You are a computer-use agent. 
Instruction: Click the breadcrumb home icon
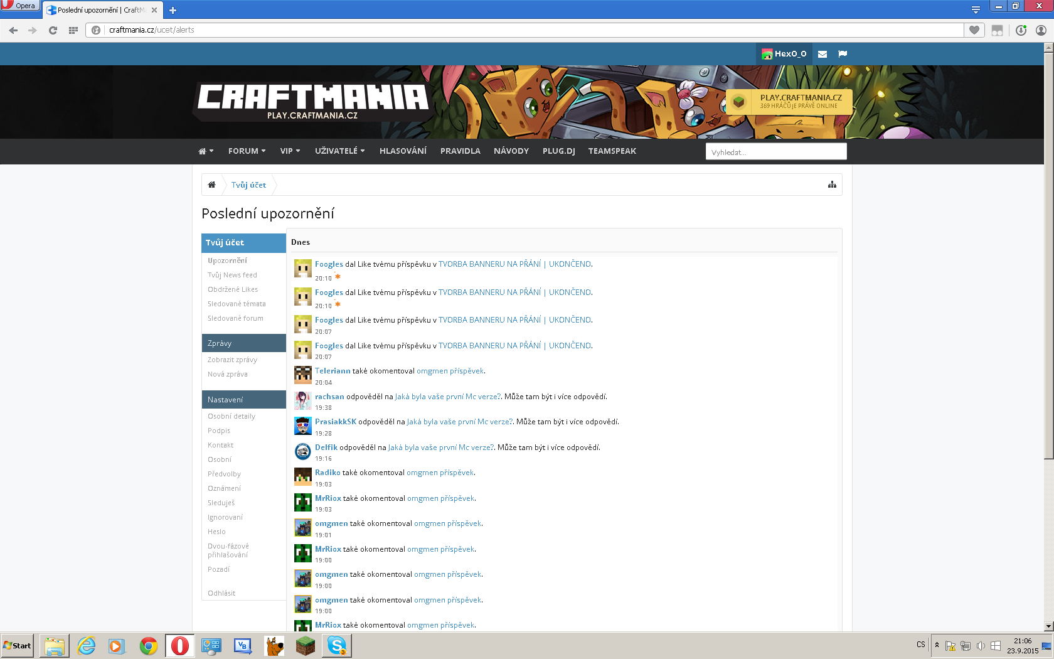pos(212,185)
